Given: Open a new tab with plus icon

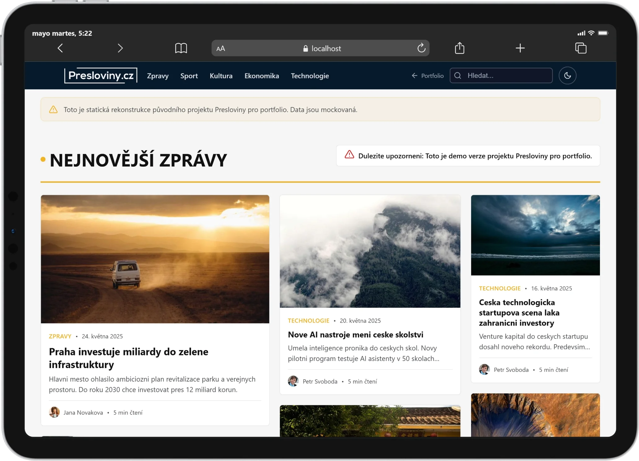Looking at the screenshot, I should 520,48.
